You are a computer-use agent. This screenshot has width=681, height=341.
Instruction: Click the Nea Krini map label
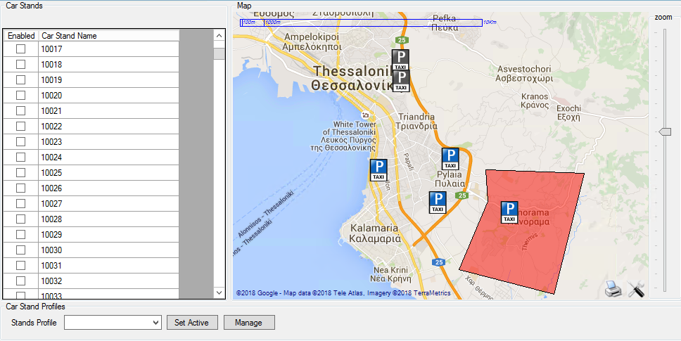391,274
